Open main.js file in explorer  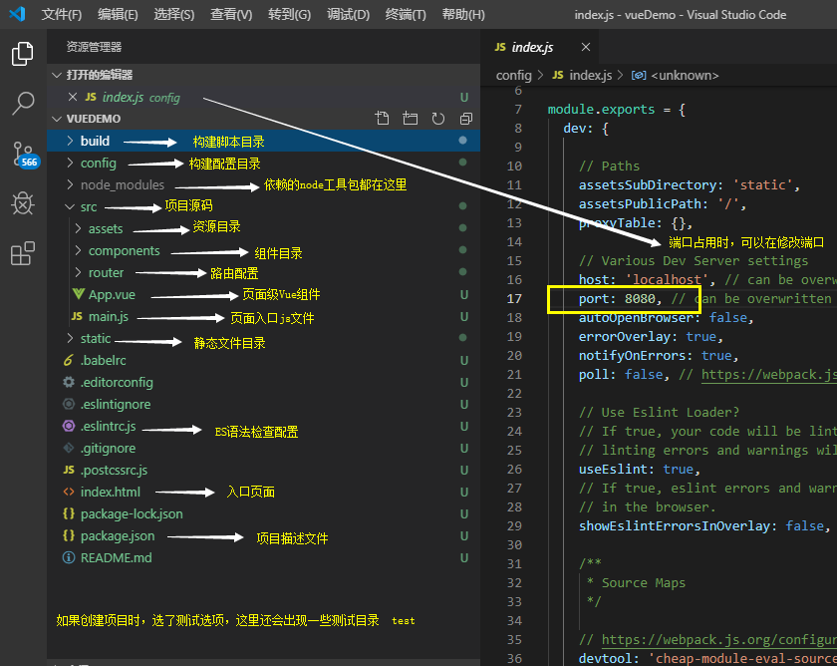(264, 316)
